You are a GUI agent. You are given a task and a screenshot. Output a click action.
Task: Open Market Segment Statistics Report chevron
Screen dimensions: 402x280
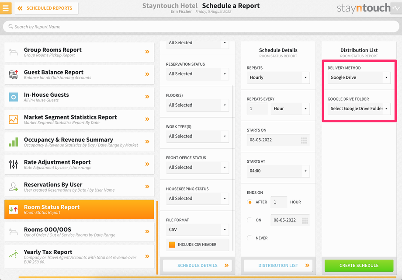click(x=147, y=119)
